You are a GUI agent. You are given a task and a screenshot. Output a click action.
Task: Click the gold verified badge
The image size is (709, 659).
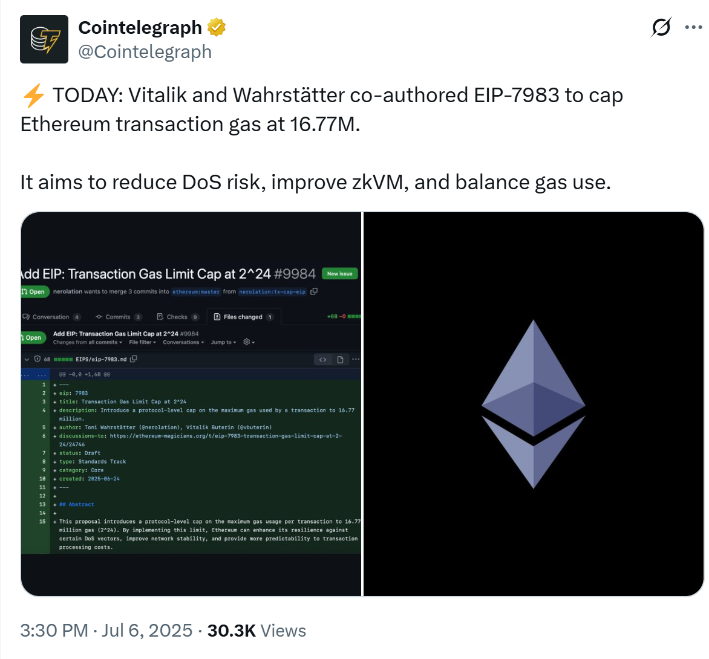click(x=217, y=28)
